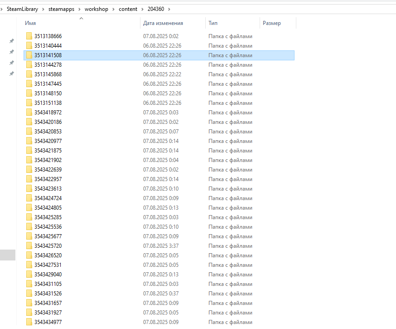Click the folder icon beside 3513140444

(29, 46)
